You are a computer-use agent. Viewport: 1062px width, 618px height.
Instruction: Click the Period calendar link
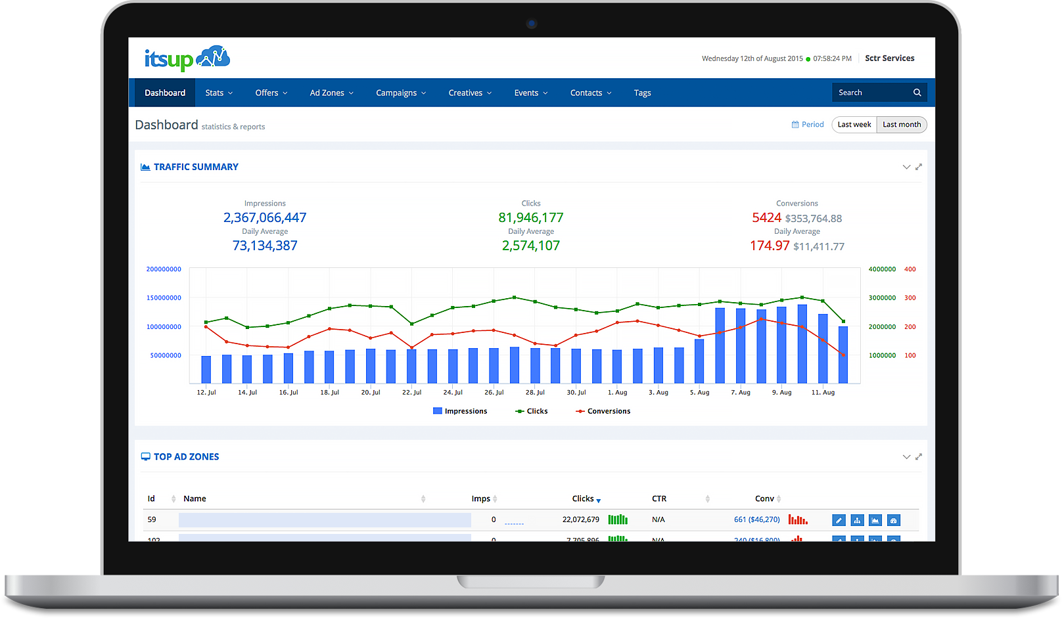coord(808,125)
